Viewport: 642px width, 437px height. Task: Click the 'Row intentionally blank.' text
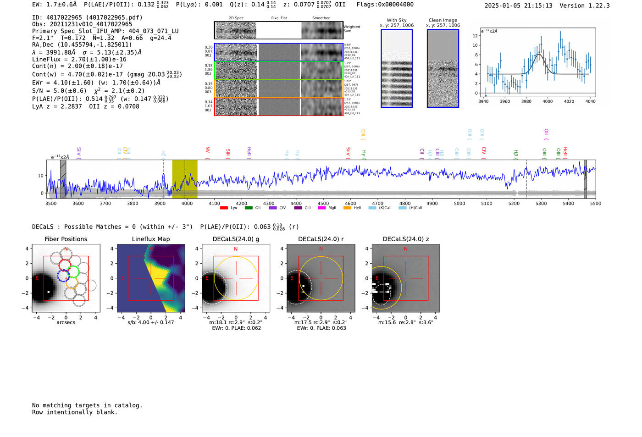pyautogui.click(x=75, y=412)
